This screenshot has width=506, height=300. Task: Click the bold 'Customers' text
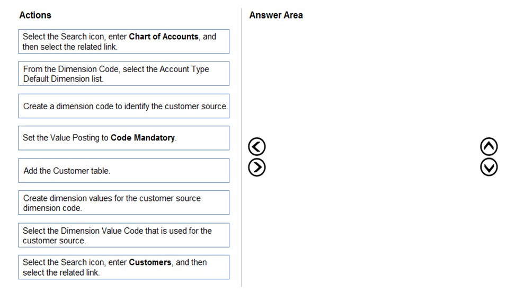[x=150, y=262]
